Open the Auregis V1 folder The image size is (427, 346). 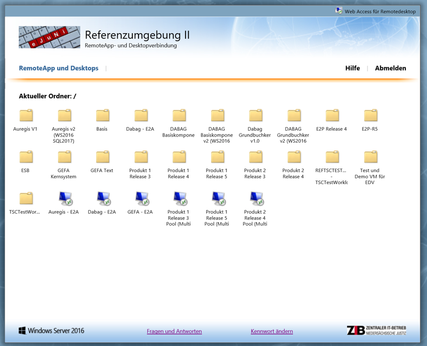click(26, 116)
